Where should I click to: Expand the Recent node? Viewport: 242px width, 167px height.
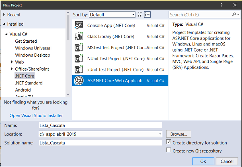(4, 15)
